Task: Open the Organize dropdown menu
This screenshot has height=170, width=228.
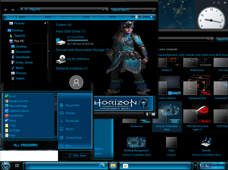Action: tap(12, 17)
